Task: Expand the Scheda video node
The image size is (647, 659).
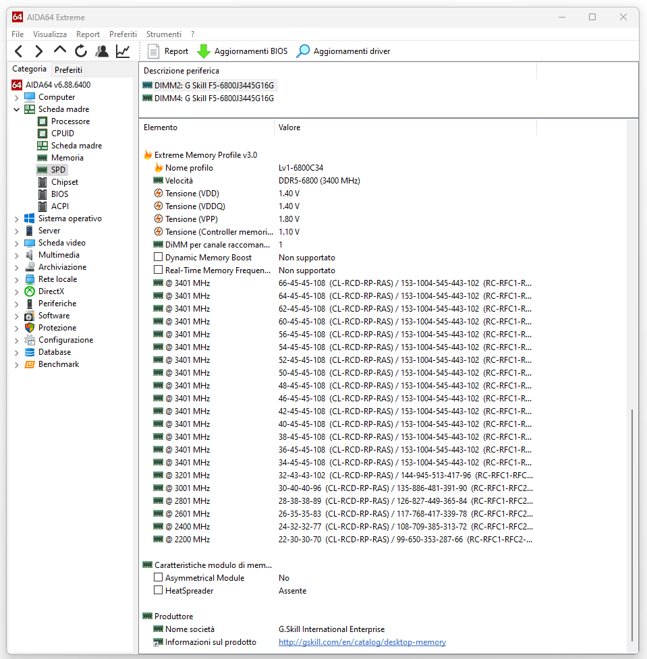Action: pos(16,243)
